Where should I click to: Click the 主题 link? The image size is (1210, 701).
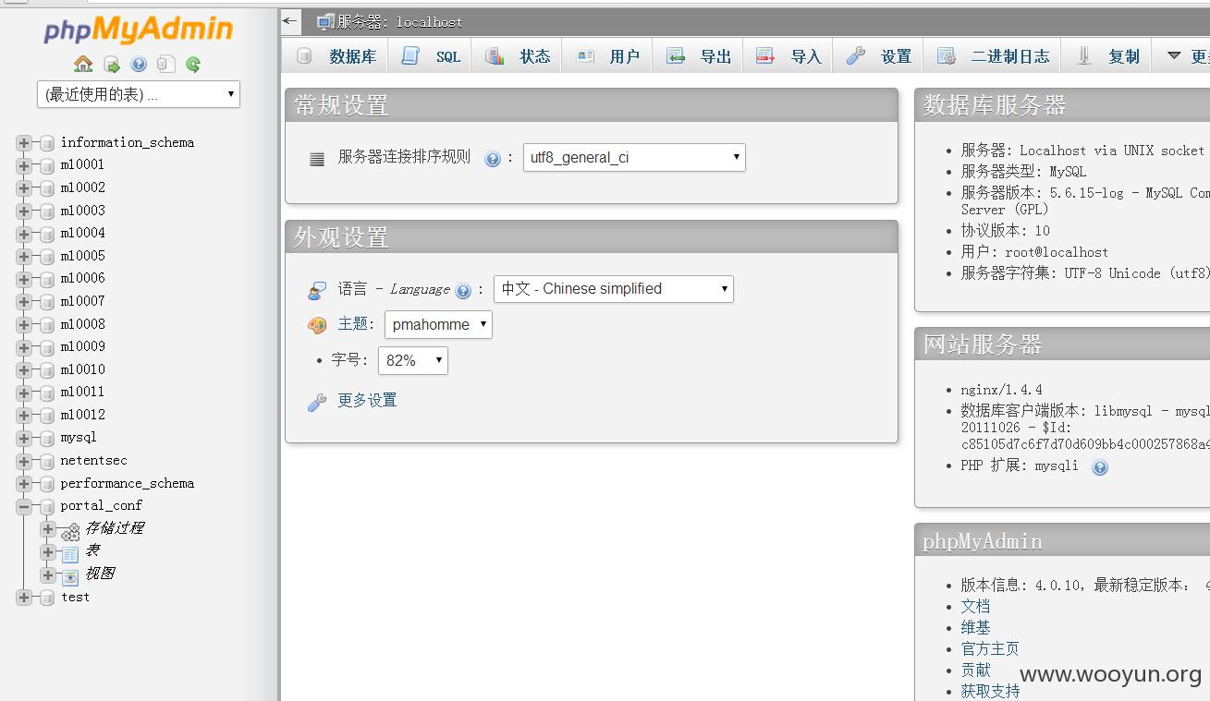(x=353, y=324)
